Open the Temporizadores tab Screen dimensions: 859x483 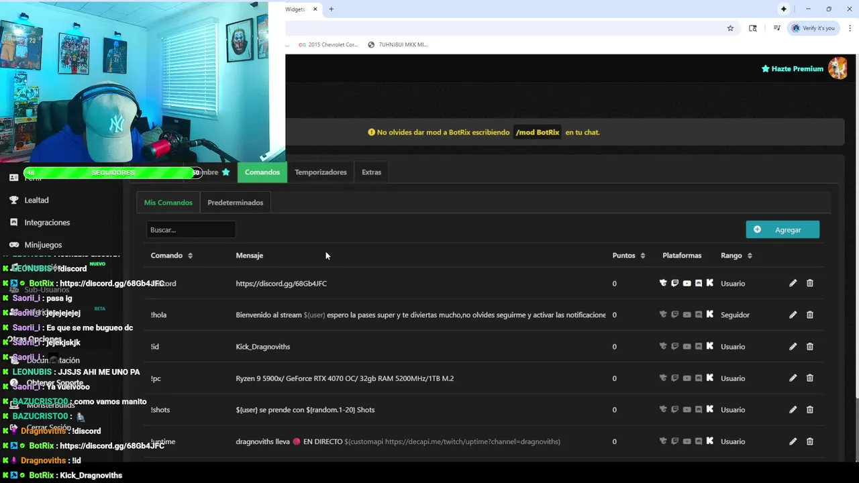pyautogui.click(x=321, y=172)
